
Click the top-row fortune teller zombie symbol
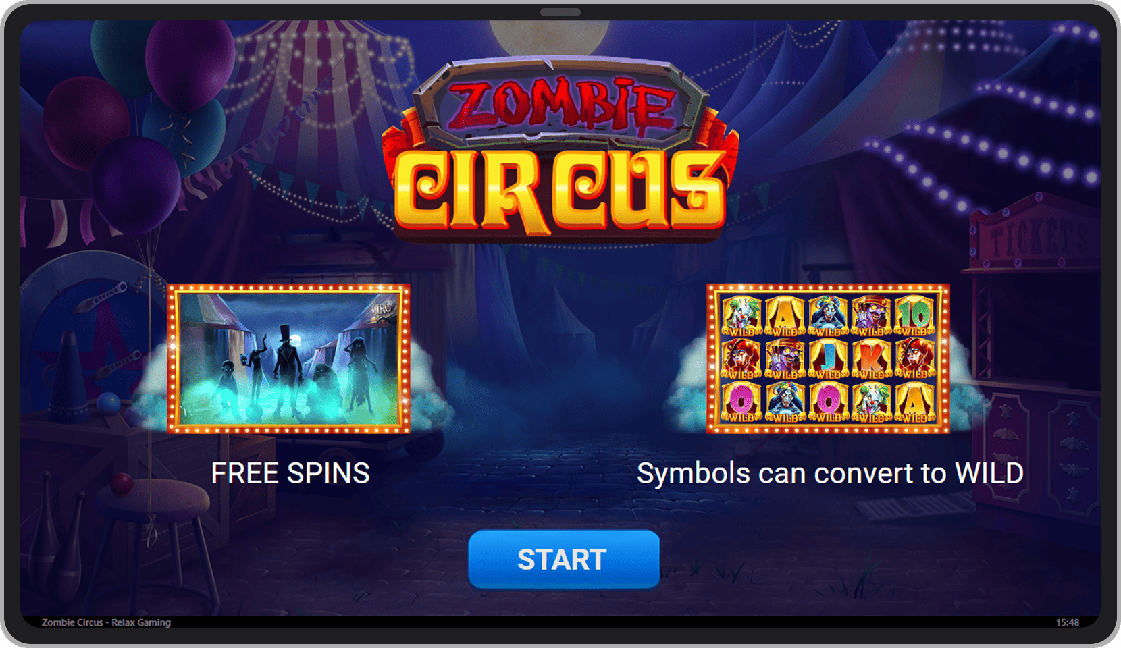tap(827, 315)
